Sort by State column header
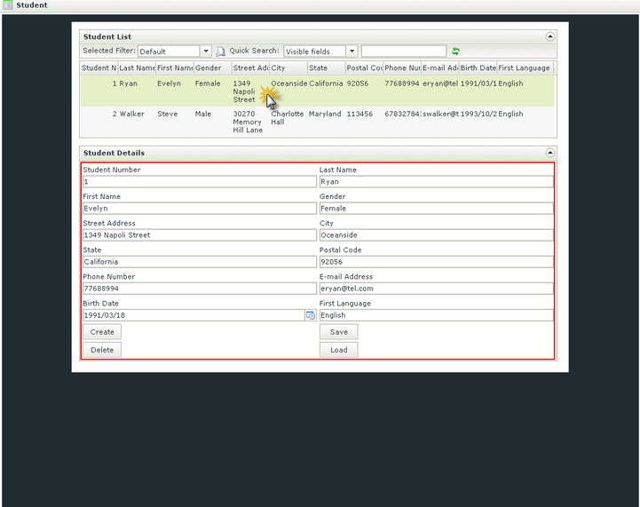Image resolution: width=640 pixels, height=507 pixels. click(326, 67)
